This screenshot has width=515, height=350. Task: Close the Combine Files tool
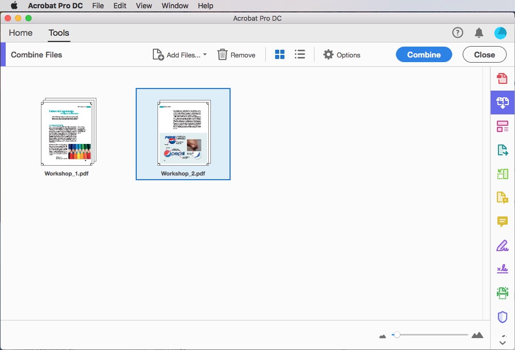(484, 54)
